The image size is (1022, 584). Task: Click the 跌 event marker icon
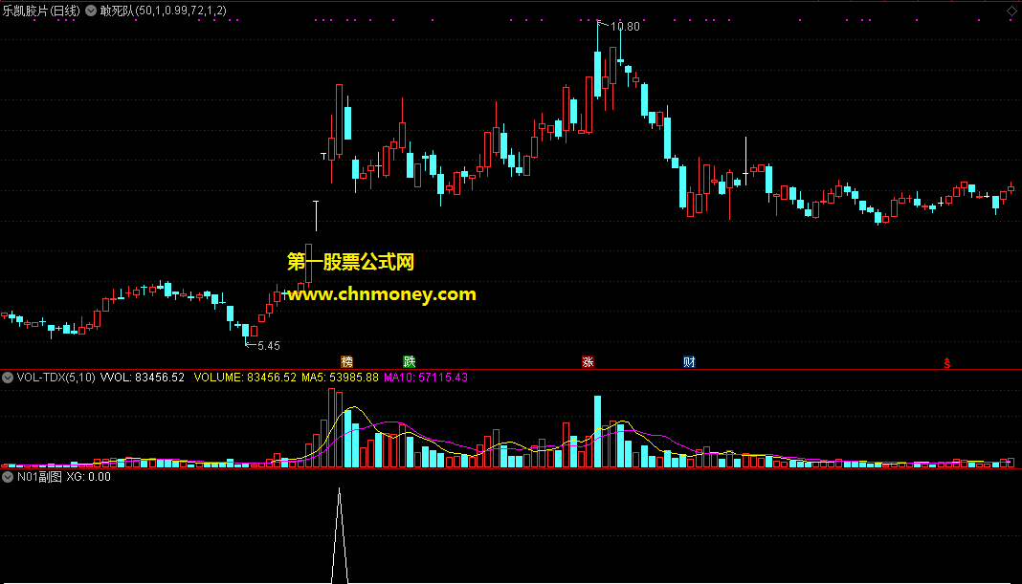point(409,361)
